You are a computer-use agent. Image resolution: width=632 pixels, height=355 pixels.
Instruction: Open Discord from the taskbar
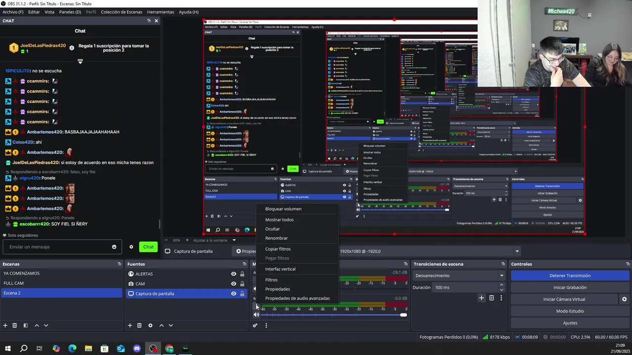click(137, 349)
